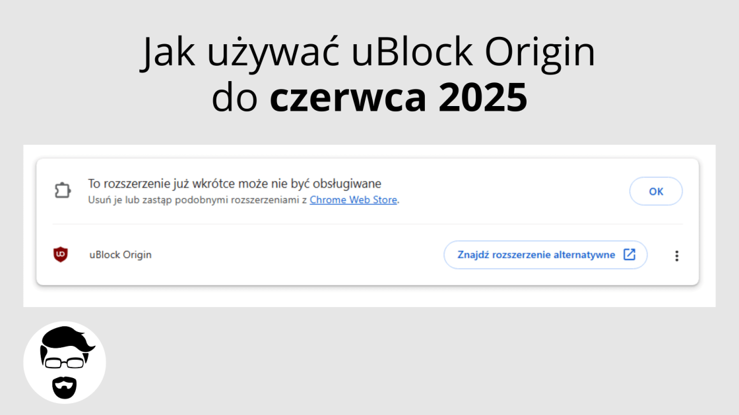Click the uBlock Origin extension name
739x415 pixels.
tap(119, 255)
